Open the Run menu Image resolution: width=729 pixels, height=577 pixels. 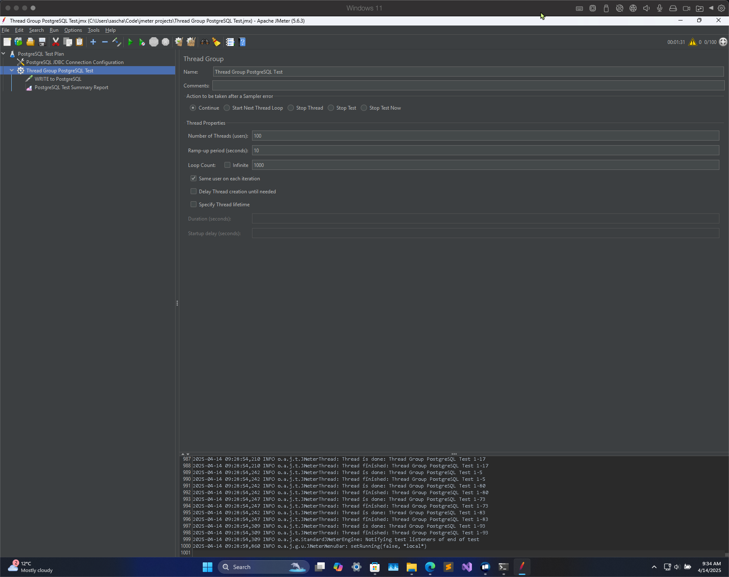54,30
